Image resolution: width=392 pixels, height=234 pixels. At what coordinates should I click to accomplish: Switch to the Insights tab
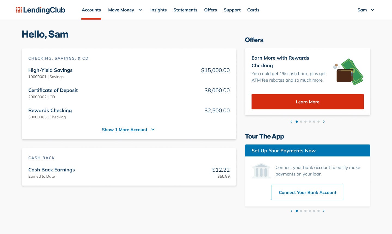(158, 10)
